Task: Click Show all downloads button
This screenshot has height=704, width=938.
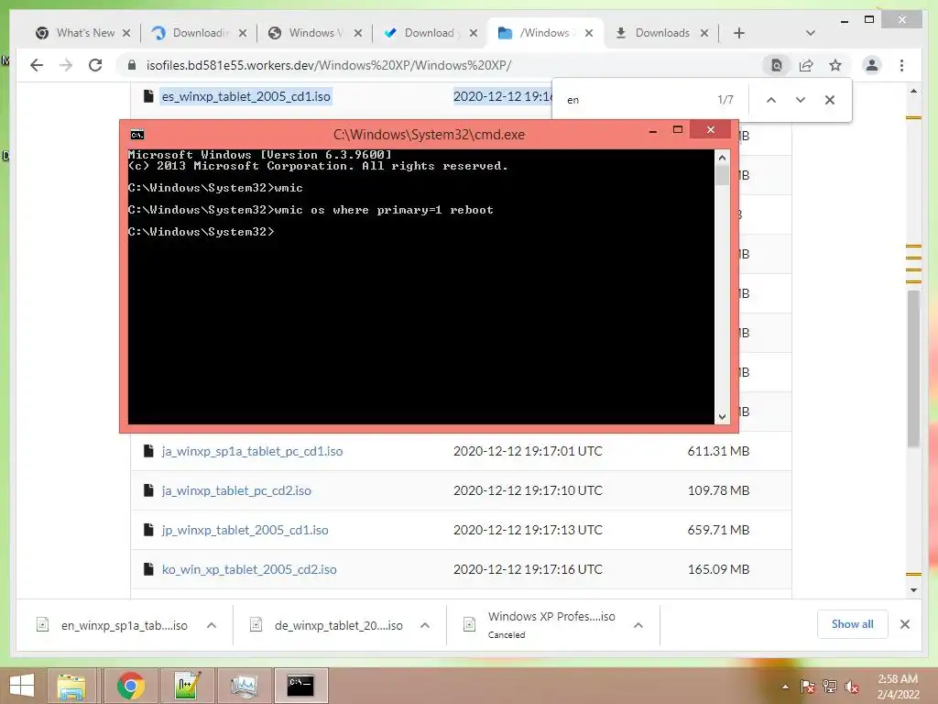Action: [x=853, y=624]
